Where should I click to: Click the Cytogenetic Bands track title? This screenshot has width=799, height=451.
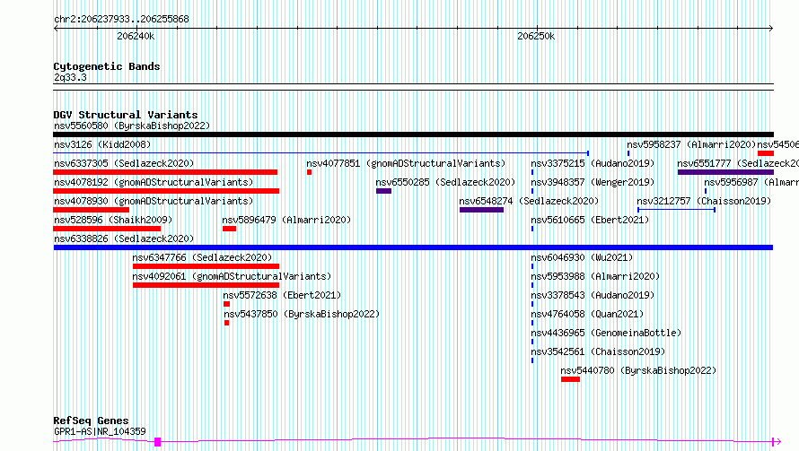pos(107,66)
